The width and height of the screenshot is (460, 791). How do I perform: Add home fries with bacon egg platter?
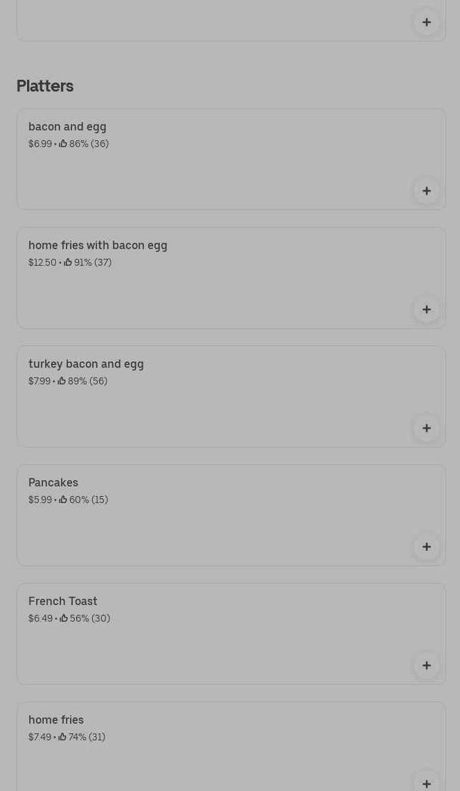pyautogui.click(x=427, y=309)
